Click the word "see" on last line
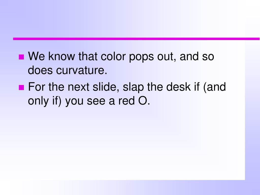 (96, 101)
